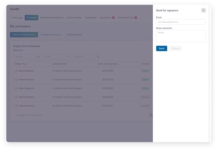Sort by Date of Creation header
218x150 pixels.
point(107,64)
